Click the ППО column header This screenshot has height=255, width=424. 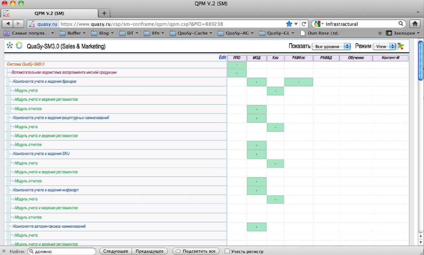click(237, 58)
